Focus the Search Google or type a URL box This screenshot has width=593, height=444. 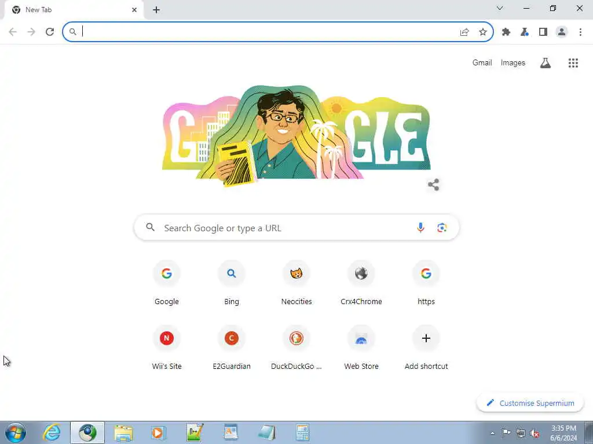(297, 228)
